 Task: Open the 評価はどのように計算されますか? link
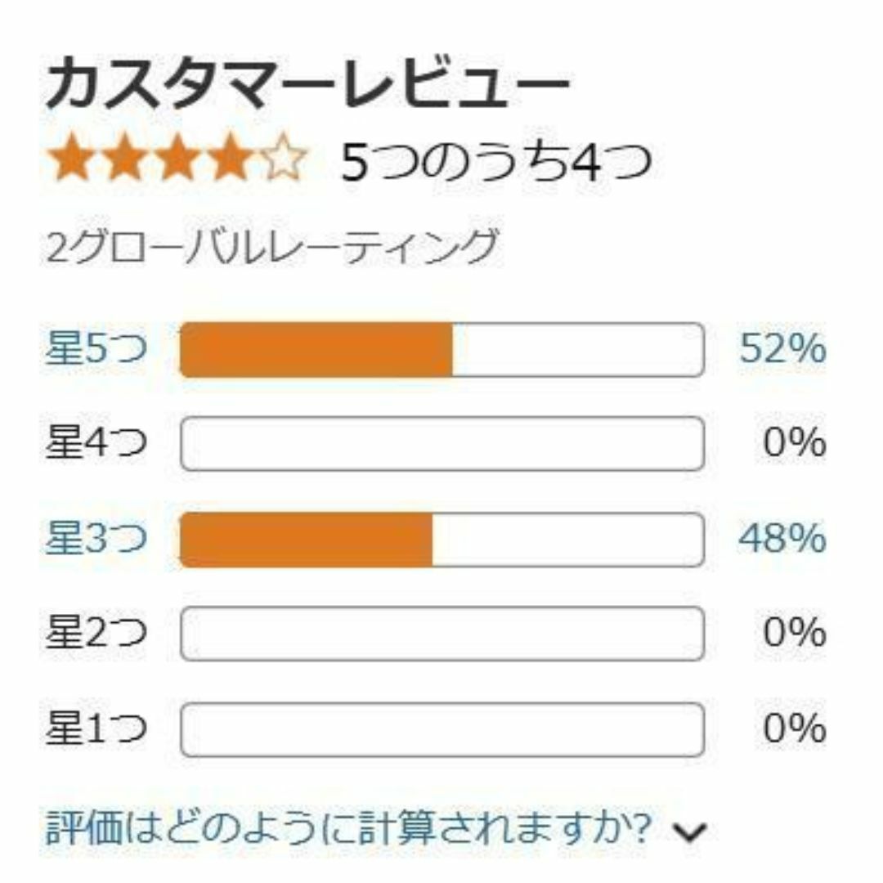point(348,828)
